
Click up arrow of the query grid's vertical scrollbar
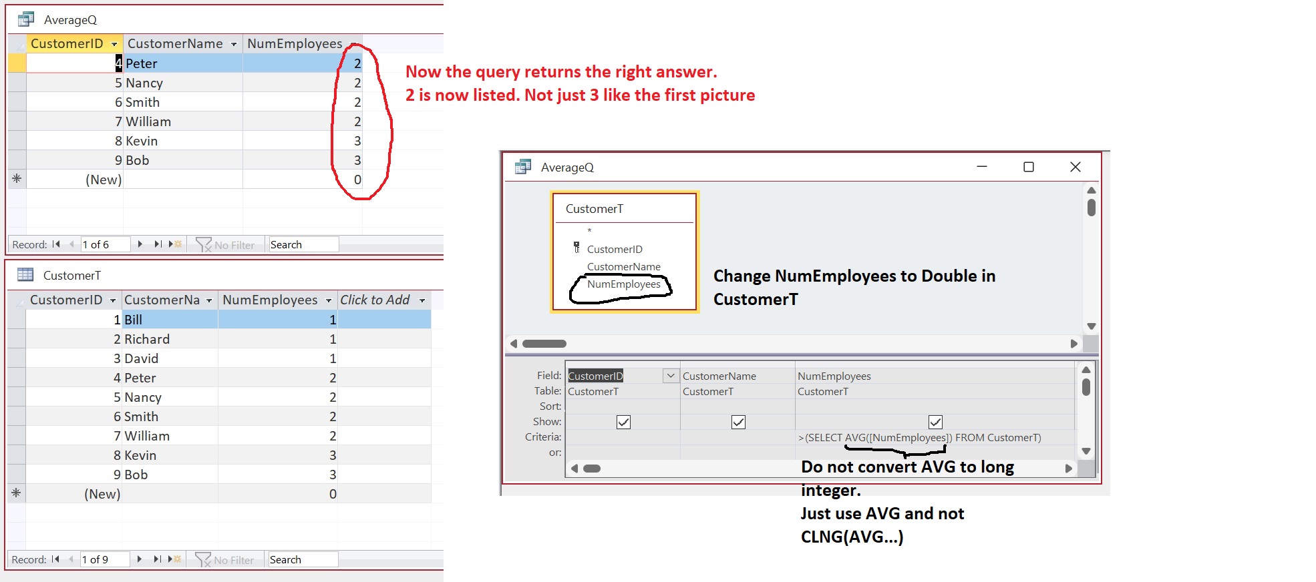pos(1086,370)
